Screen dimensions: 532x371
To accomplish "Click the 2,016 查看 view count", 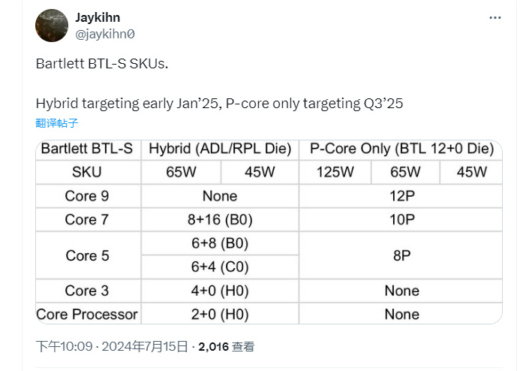I will (x=226, y=346).
